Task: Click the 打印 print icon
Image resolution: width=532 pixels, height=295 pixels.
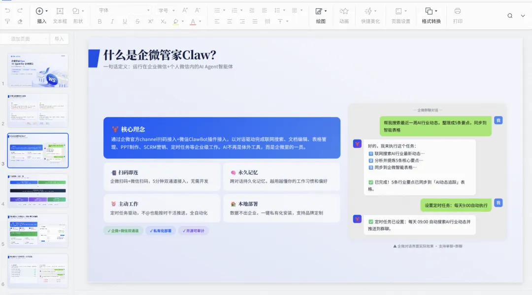Action: coord(458,11)
